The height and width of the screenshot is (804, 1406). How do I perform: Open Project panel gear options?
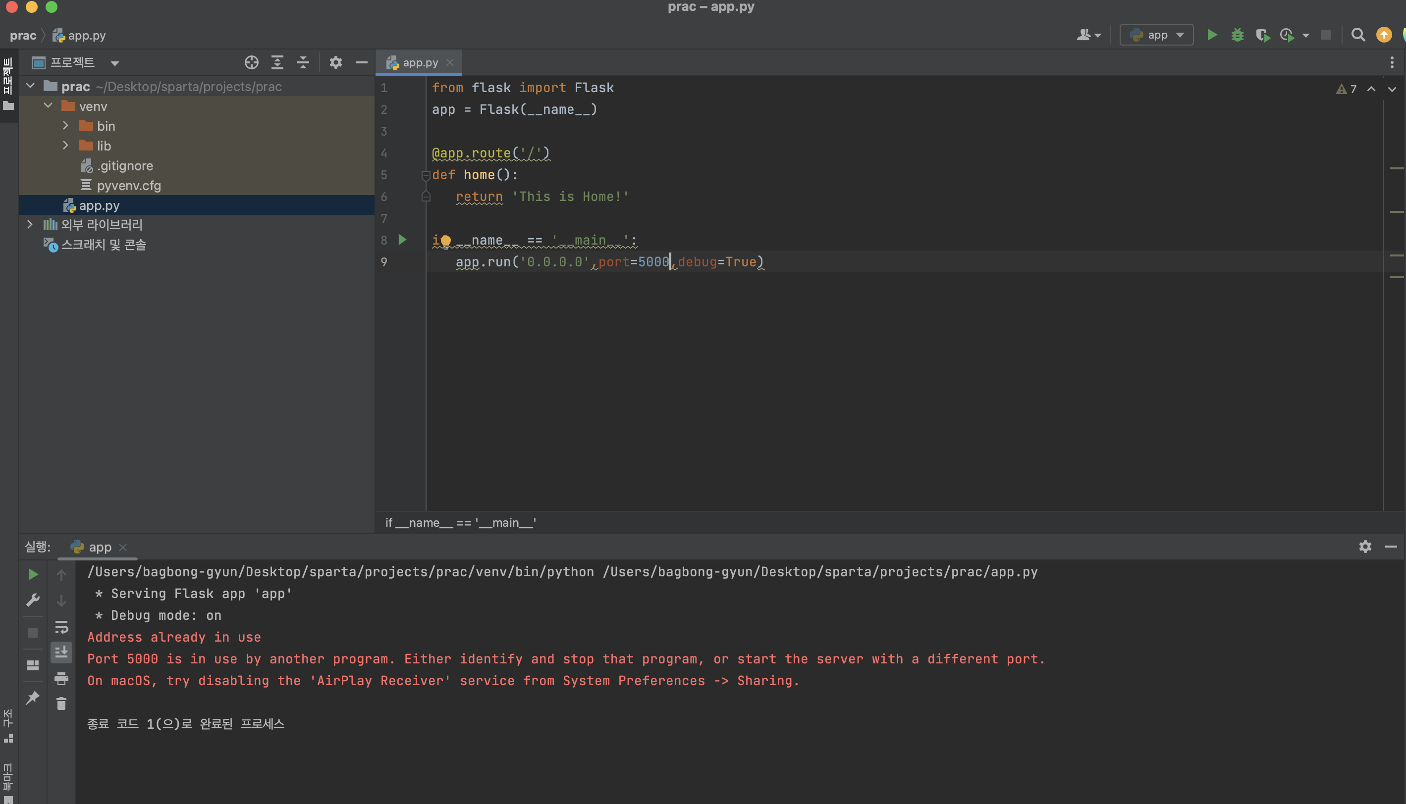click(335, 62)
